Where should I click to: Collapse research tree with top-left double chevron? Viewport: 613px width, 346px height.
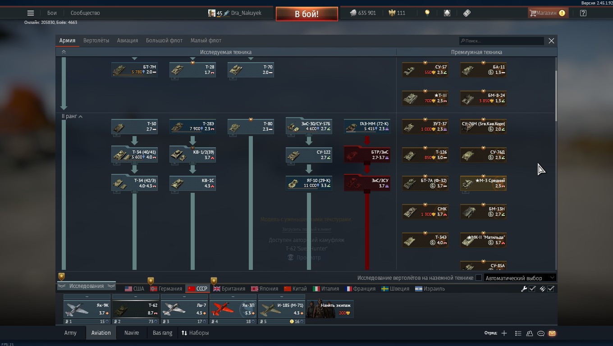64,52
